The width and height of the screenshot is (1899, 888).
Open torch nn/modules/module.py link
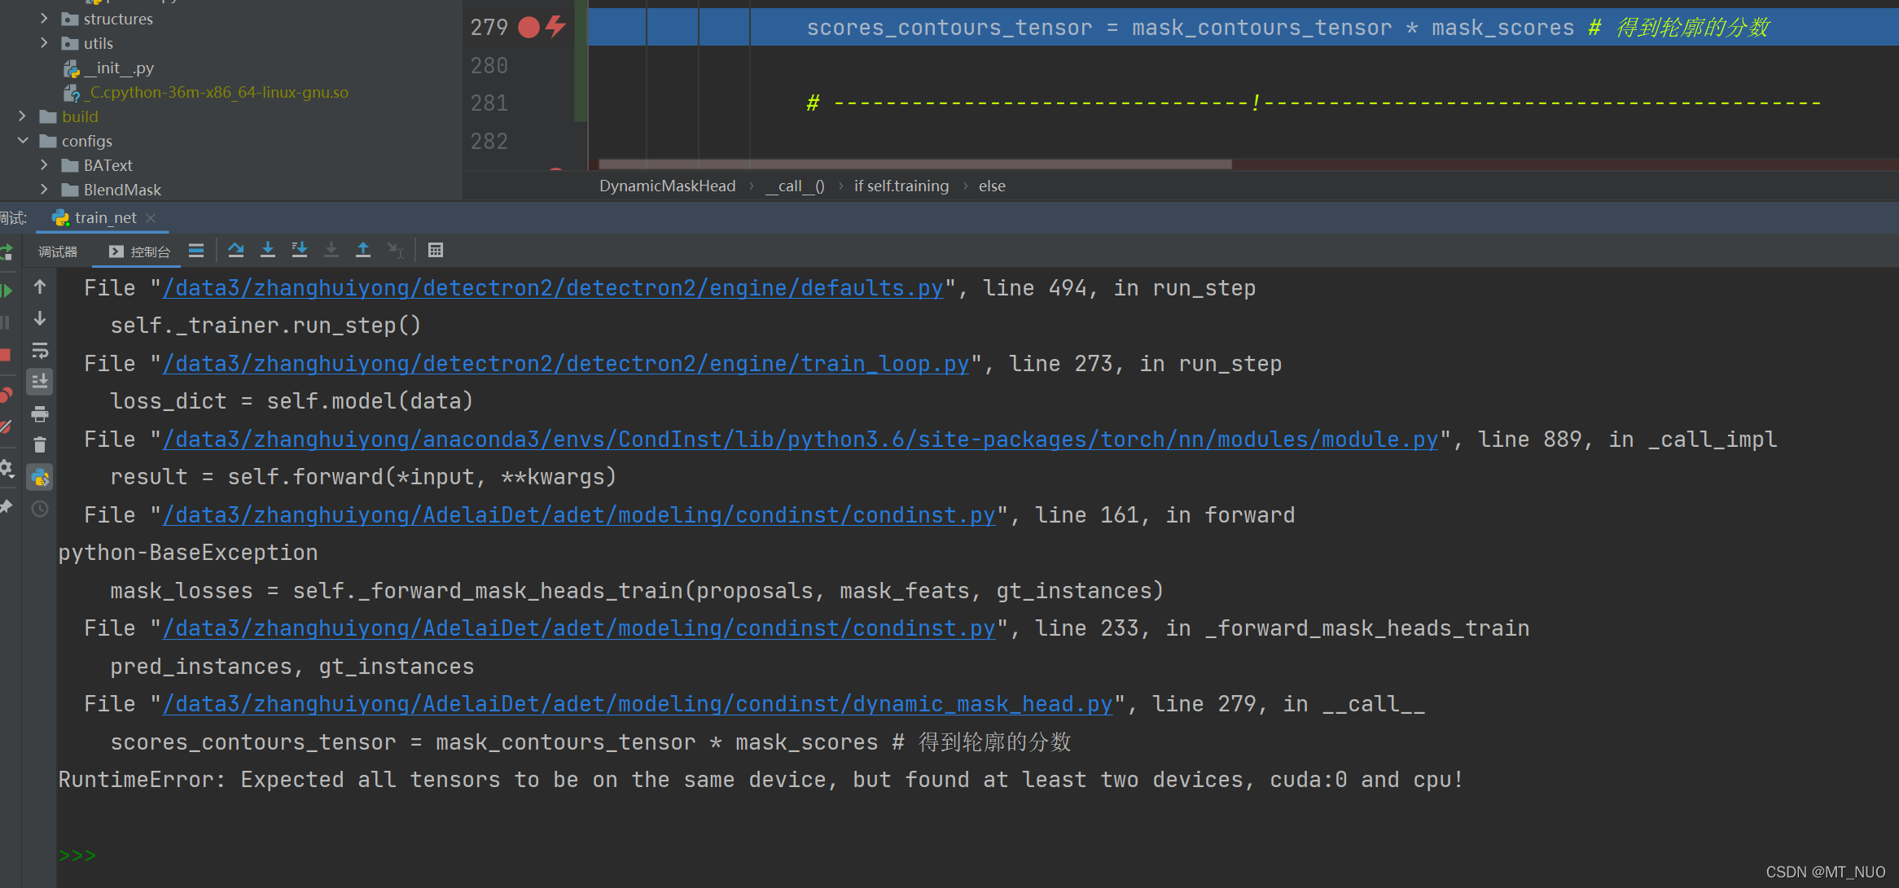(x=800, y=440)
